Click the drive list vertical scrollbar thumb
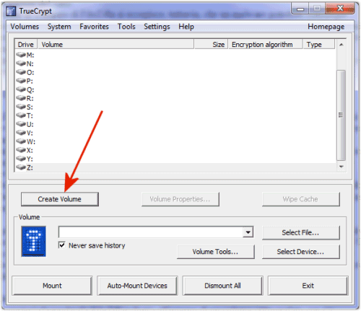The height and width of the screenshot is (311, 361). point(341,115)
